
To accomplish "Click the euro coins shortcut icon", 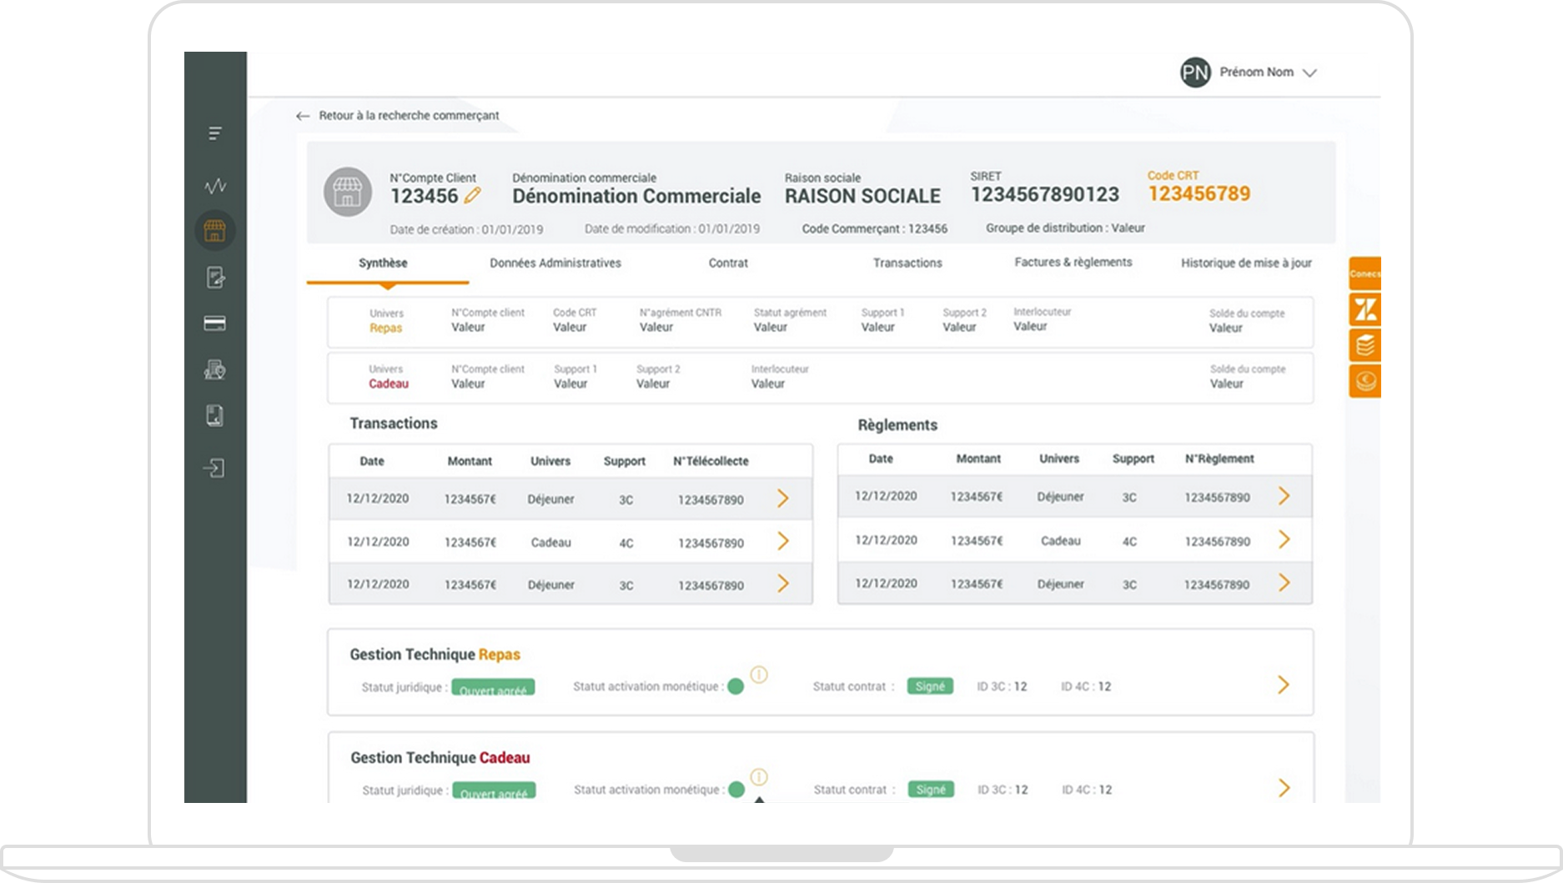I will click(x=1365, y=381).
